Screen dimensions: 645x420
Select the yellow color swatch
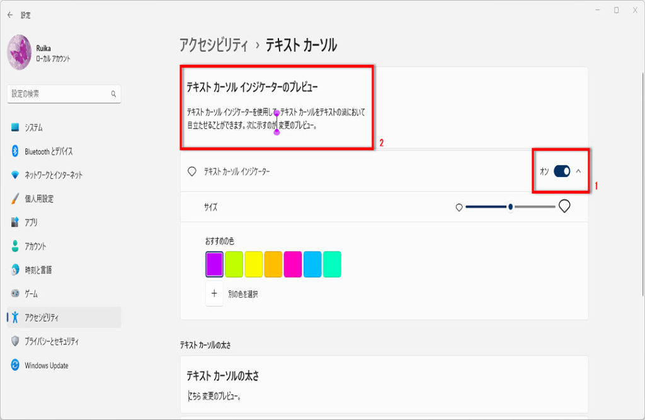pos(254,264)
